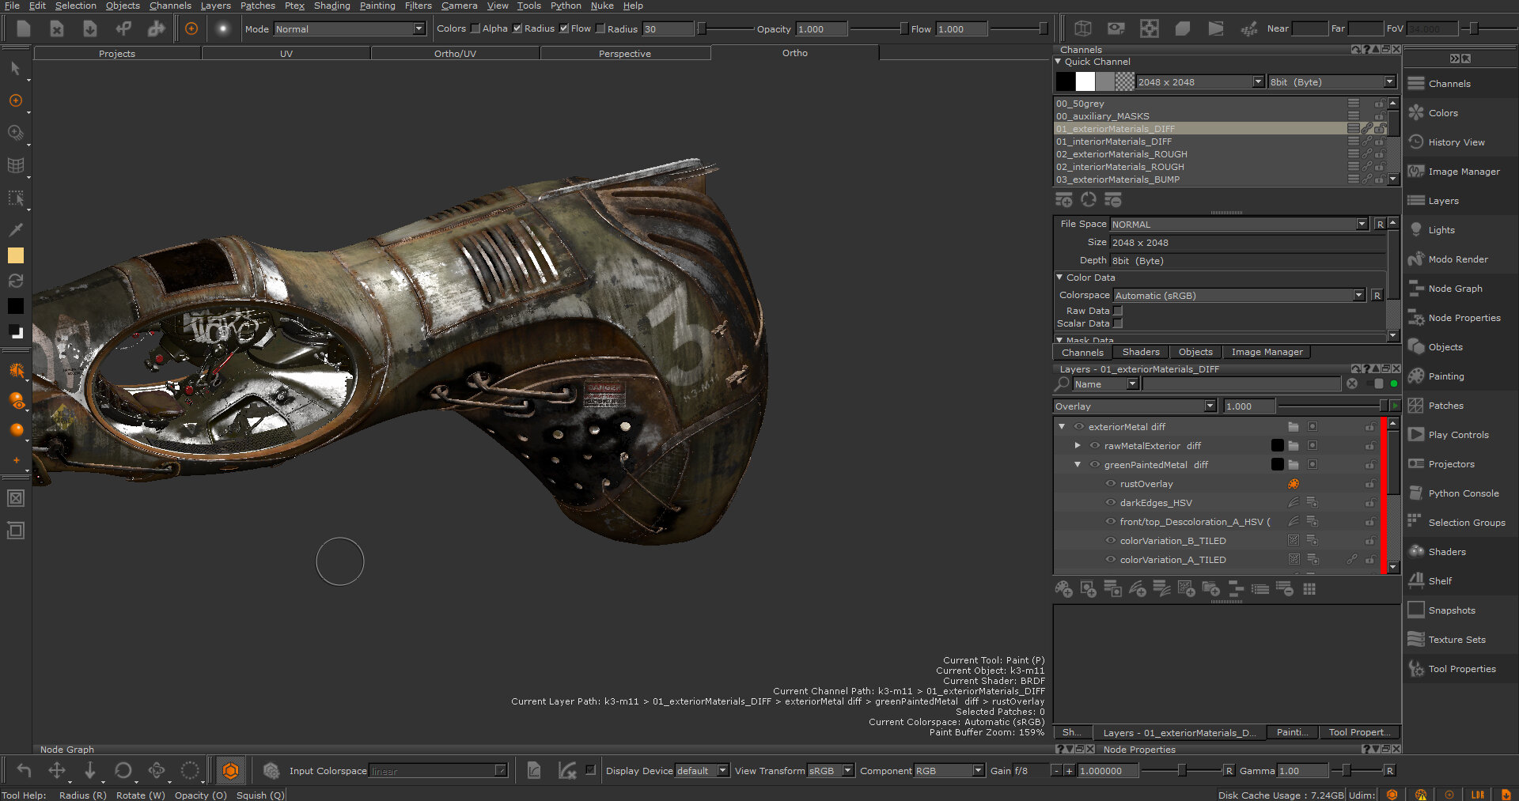Open the Image Manager palette
Image resolution: width=1519 pixels, height=801 pixels.
click(1463, 172)
